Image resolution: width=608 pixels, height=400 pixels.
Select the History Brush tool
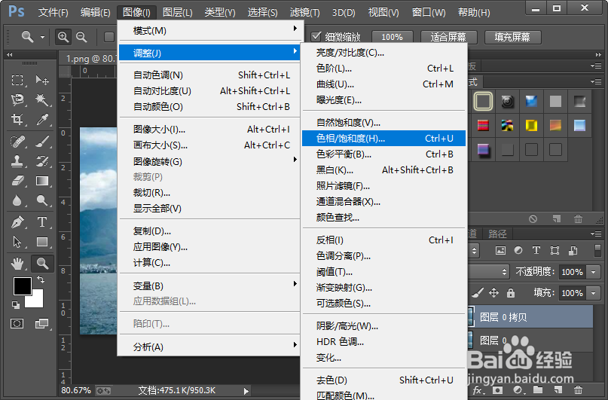[42, 161]
